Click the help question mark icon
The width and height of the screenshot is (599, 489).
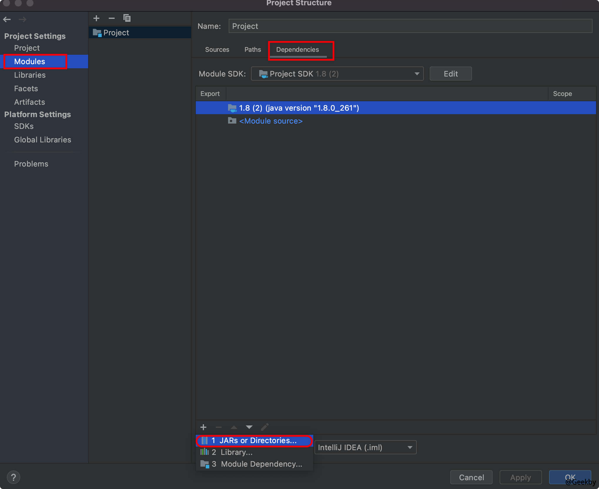tap(14, 477)
